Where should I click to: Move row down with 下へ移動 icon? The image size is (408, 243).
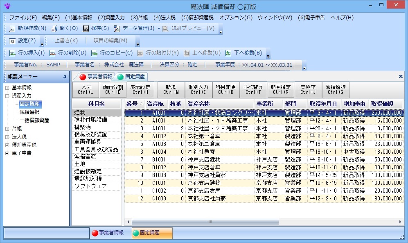229,53
